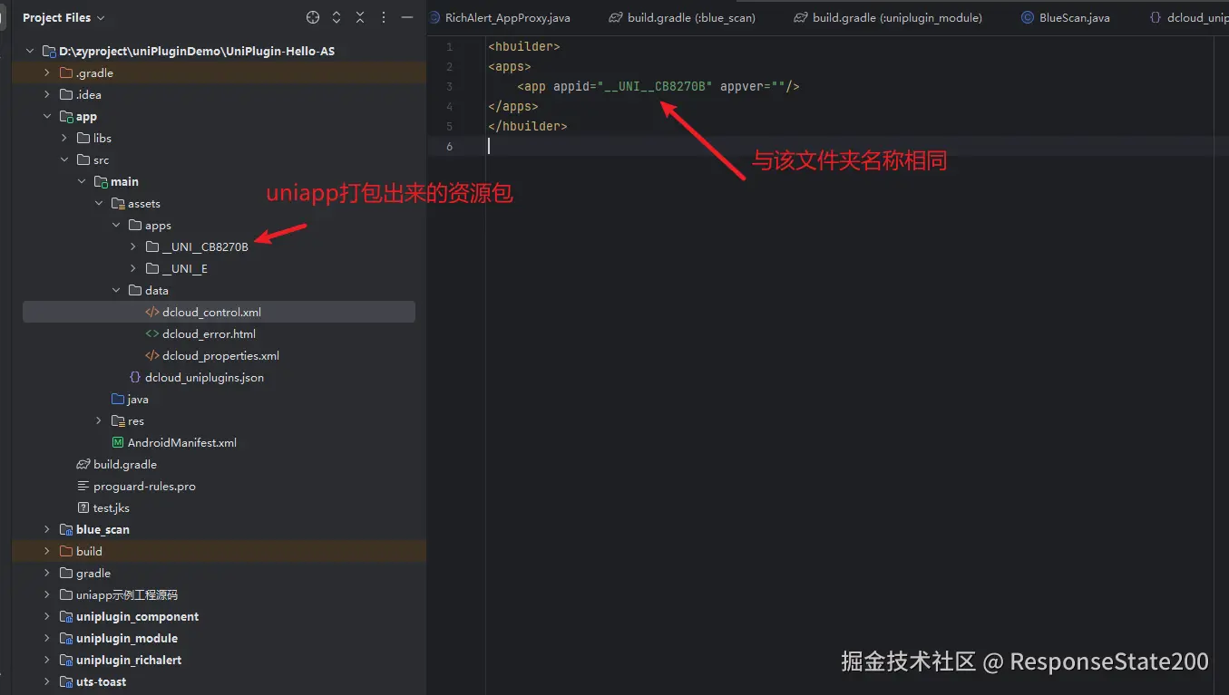Screen dimensions: 1229x695
Task: Select the dcloud_properties.xml file name
Action: click(x=221, y=355)
